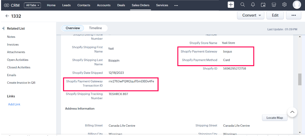Switch to the Timeline tab
305x136 pixels.
pos(95,28)
